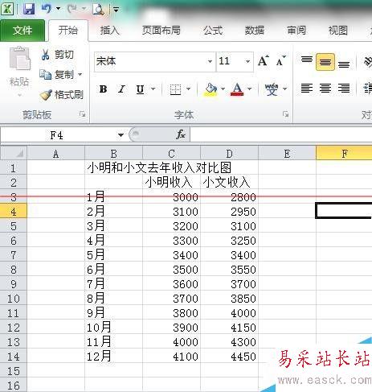Screen dimensions: 372x392
Task: Click the 粘贴 paste clipboard icon
Action: (x=19, y=59)
